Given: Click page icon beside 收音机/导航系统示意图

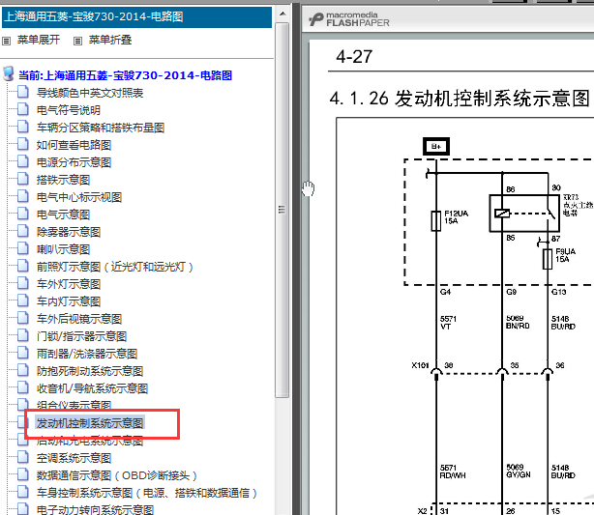Looking at the screenshot, I should tap(22, 387).
